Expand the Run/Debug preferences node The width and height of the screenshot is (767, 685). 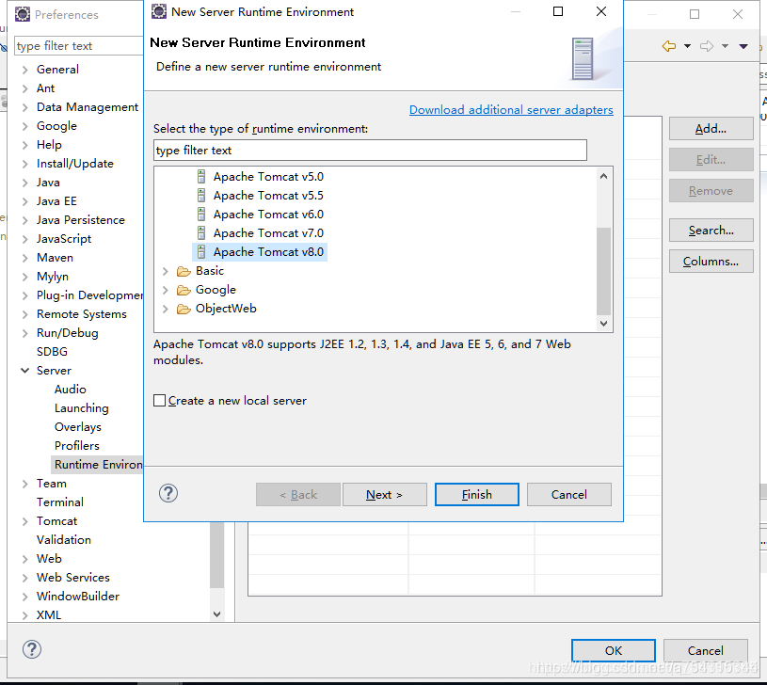pos(25,333)
